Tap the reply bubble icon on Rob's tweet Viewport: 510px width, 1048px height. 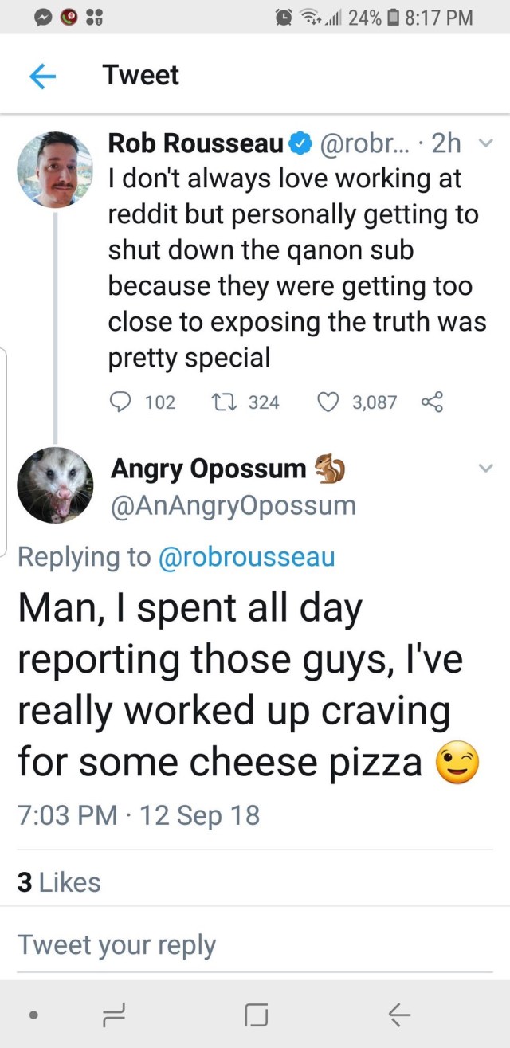[121, 402]
